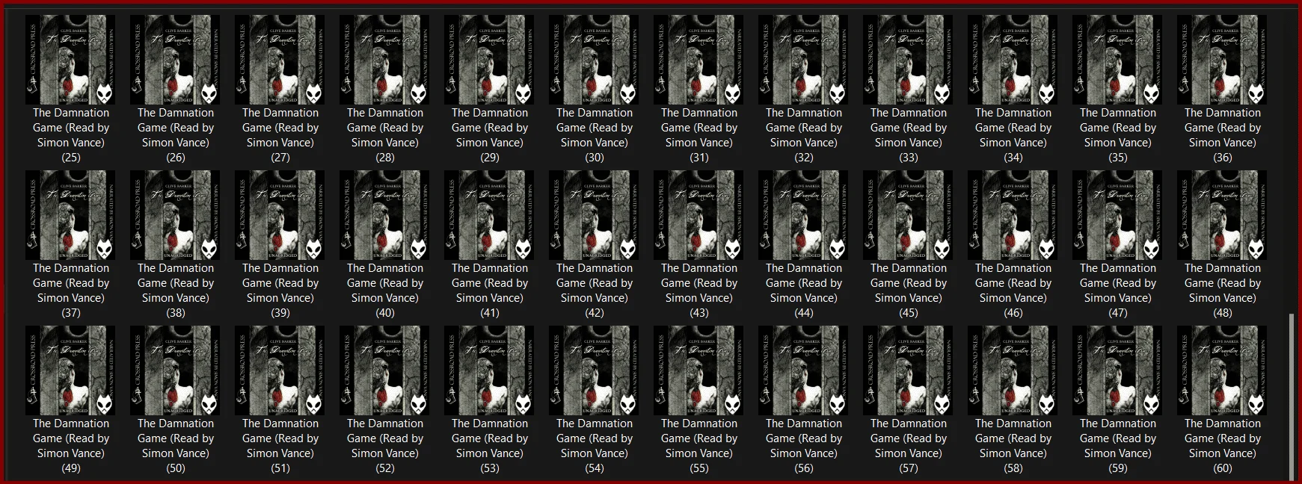Select the Damnation Game file thumbnail numbered (58)
1302x484 pixels.
click(x=1013, y=370)
